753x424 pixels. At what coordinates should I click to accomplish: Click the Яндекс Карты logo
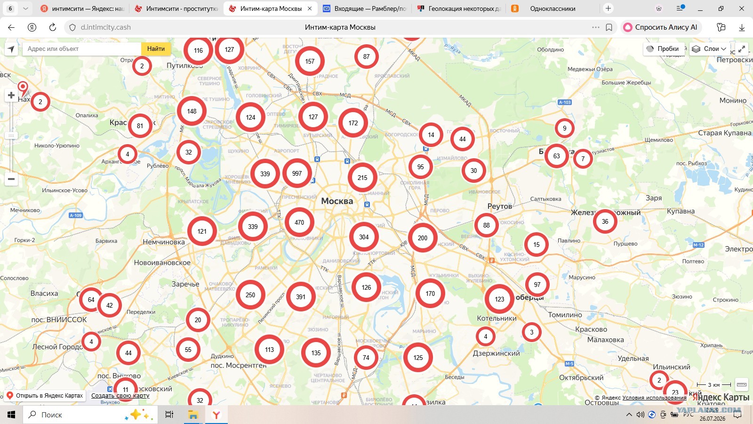(x=721, y=397)
